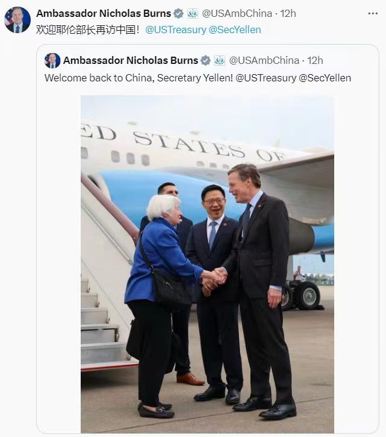Click government seal badge in quoted tweet
Viewport: 386px width, 437px height.
(219, 60)
